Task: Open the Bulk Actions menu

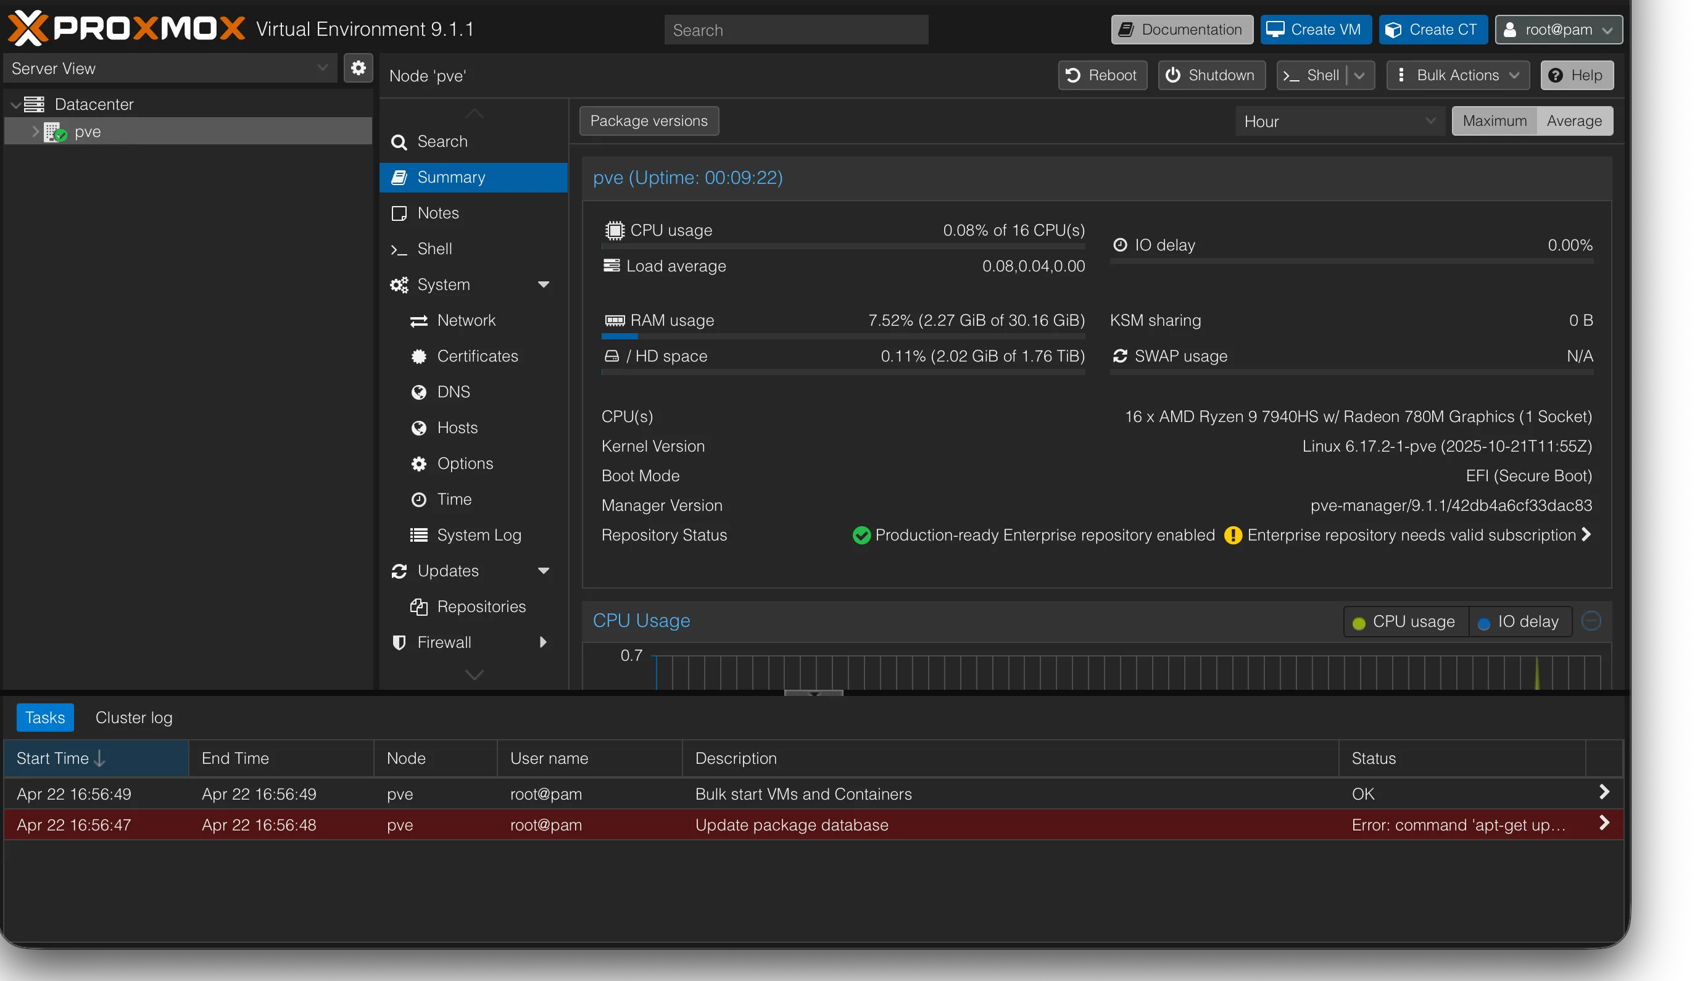Action: pyautogui.click(x=1457, y=75)
